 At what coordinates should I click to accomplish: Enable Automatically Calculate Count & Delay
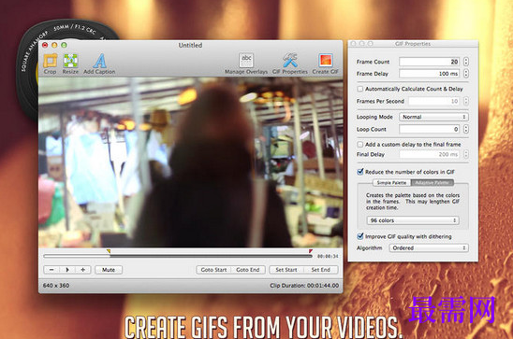pyautogui.click(x=360, y=89)
